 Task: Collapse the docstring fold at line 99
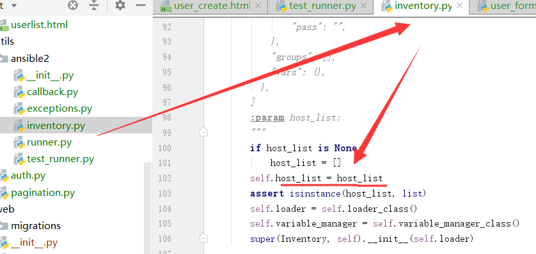[x=204, y=132]
